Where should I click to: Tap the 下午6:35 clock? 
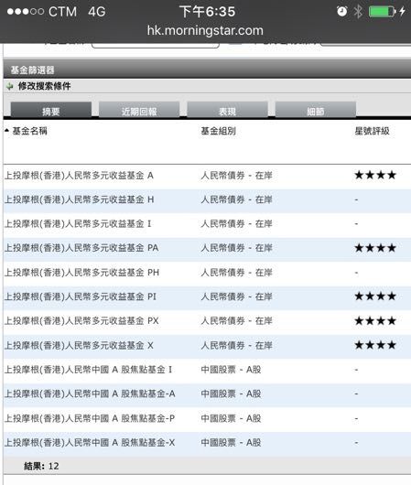click(x=208, y=12)
